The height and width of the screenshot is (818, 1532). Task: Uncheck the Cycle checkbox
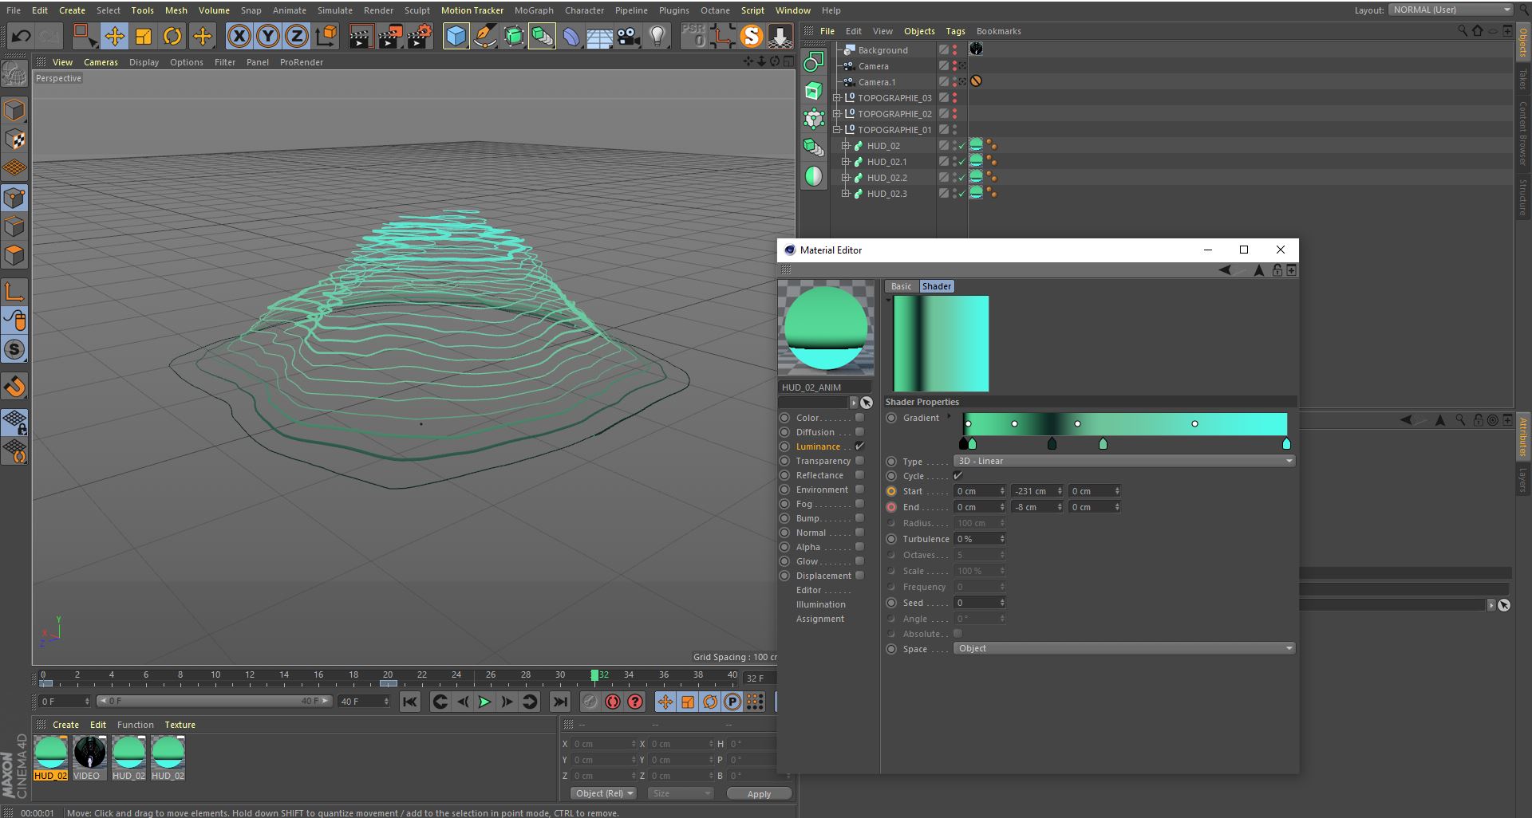coord(958,476)
